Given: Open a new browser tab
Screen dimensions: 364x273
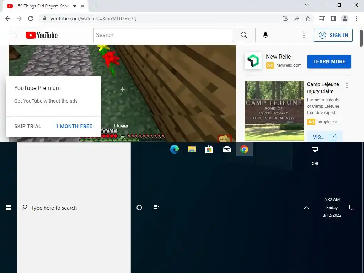Looking at the screenshot, I should 96,6.
